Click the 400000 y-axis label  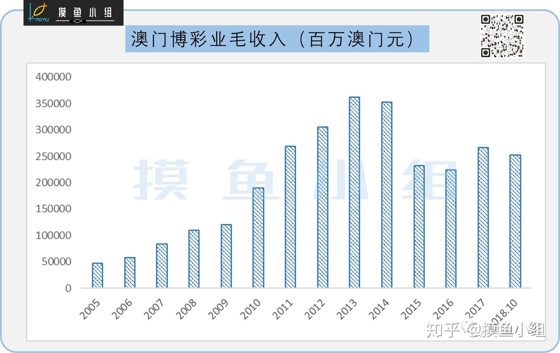click(x=53, y=77)
